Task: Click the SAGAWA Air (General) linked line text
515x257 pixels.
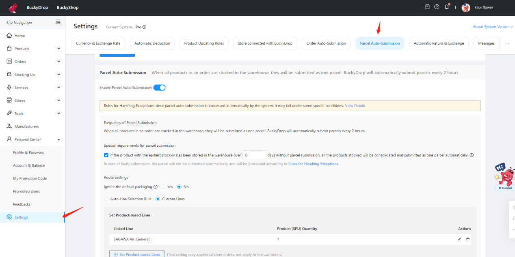Action: (132, 240)
